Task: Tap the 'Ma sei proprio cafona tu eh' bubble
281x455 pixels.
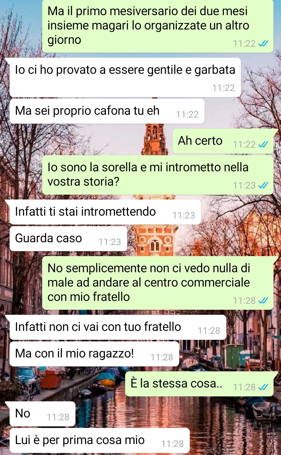Action: 107,111
